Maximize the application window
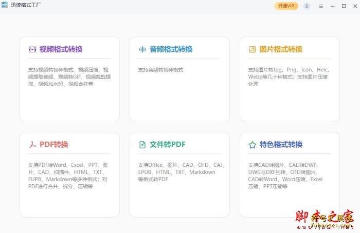The height and width of the screenshot is (233, 360). coord(344,6)
